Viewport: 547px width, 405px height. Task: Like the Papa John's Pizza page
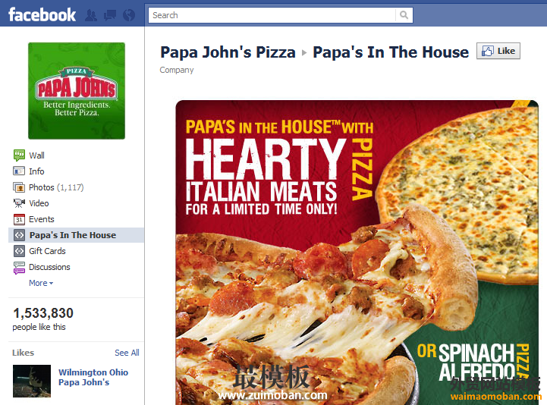click(498, 51)
